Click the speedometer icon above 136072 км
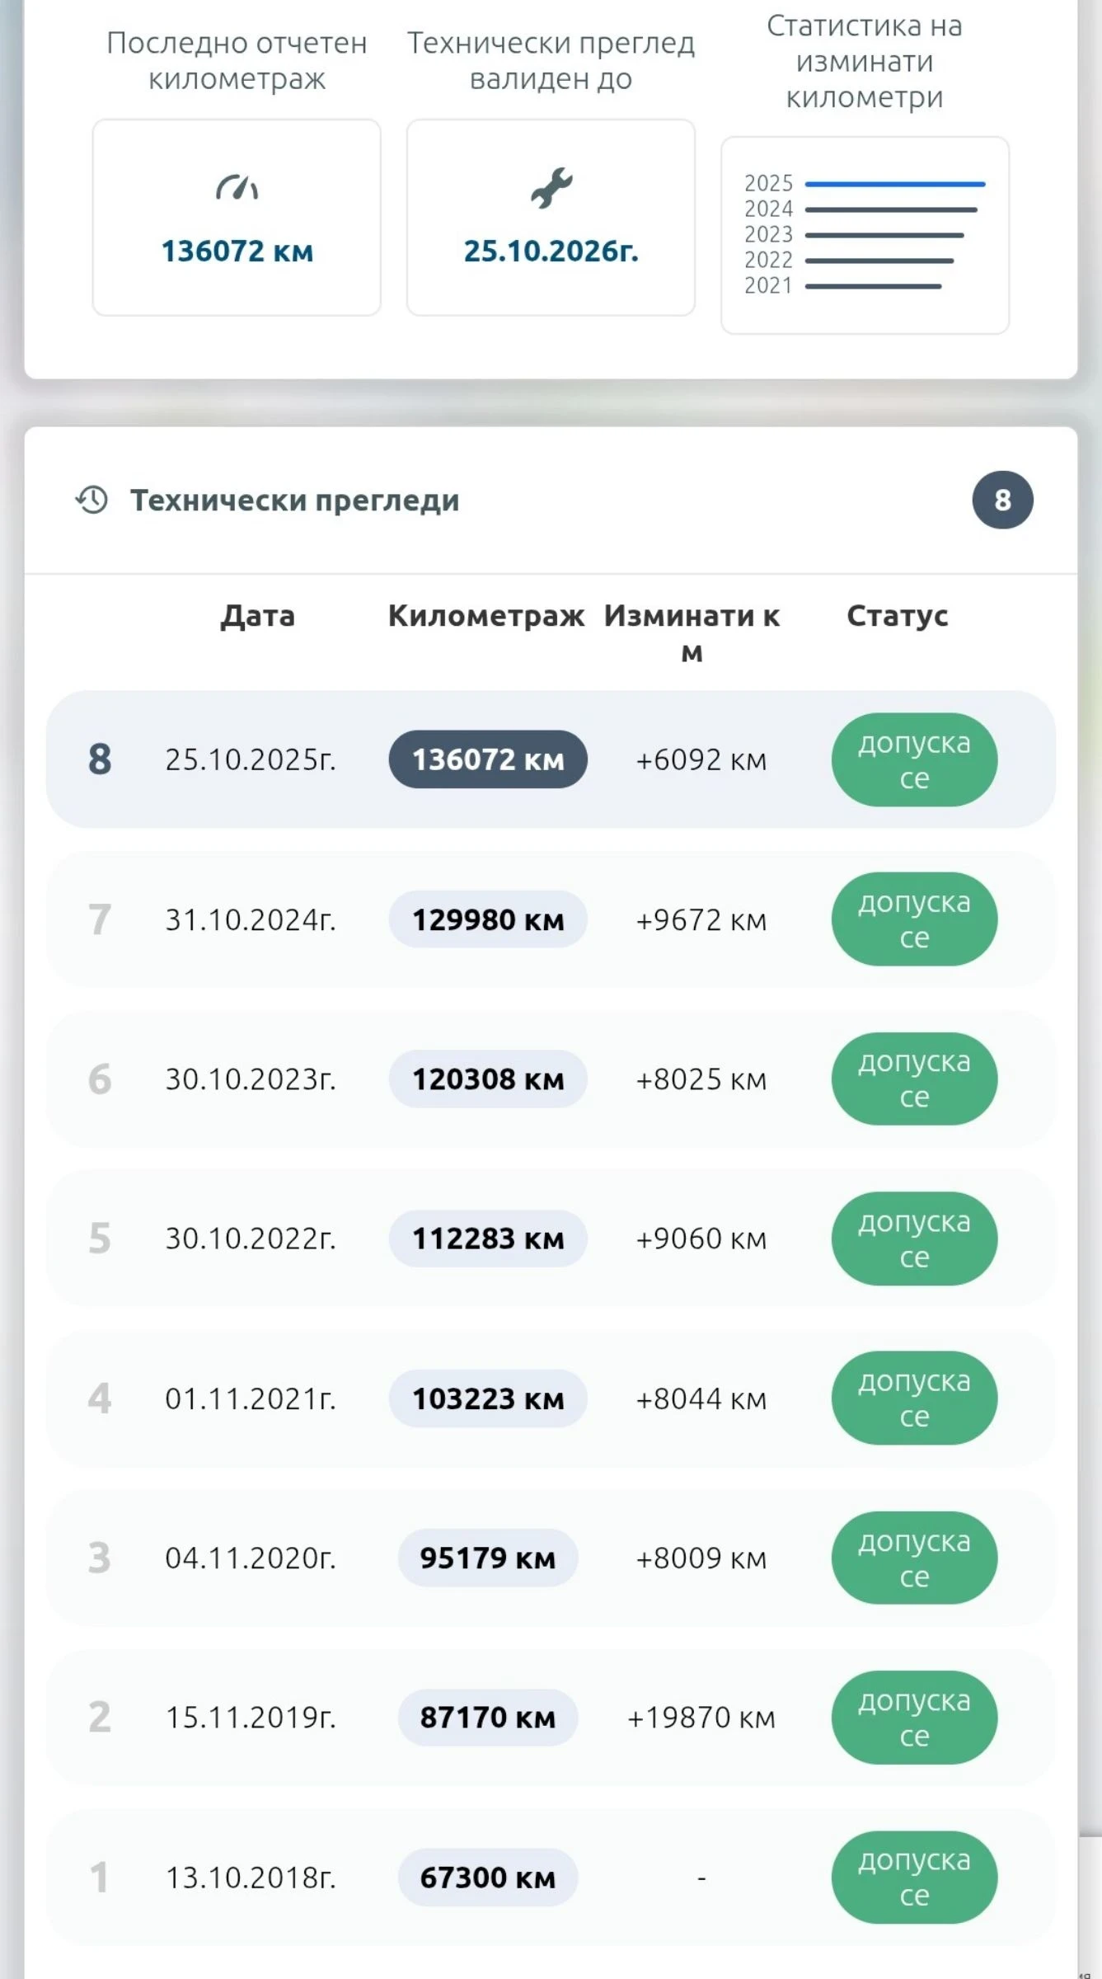Screen dimensions: 1102x1979 (x=237, y=188)
